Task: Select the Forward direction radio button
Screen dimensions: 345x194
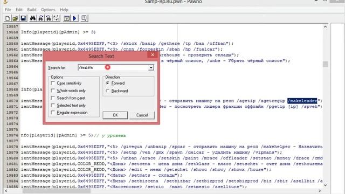Action: 108,83
